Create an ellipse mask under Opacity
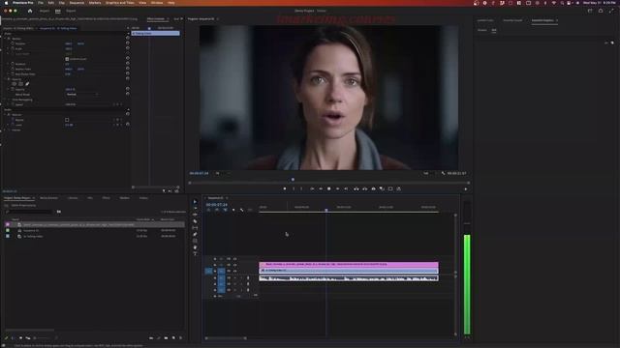 [x=15, y=84]
